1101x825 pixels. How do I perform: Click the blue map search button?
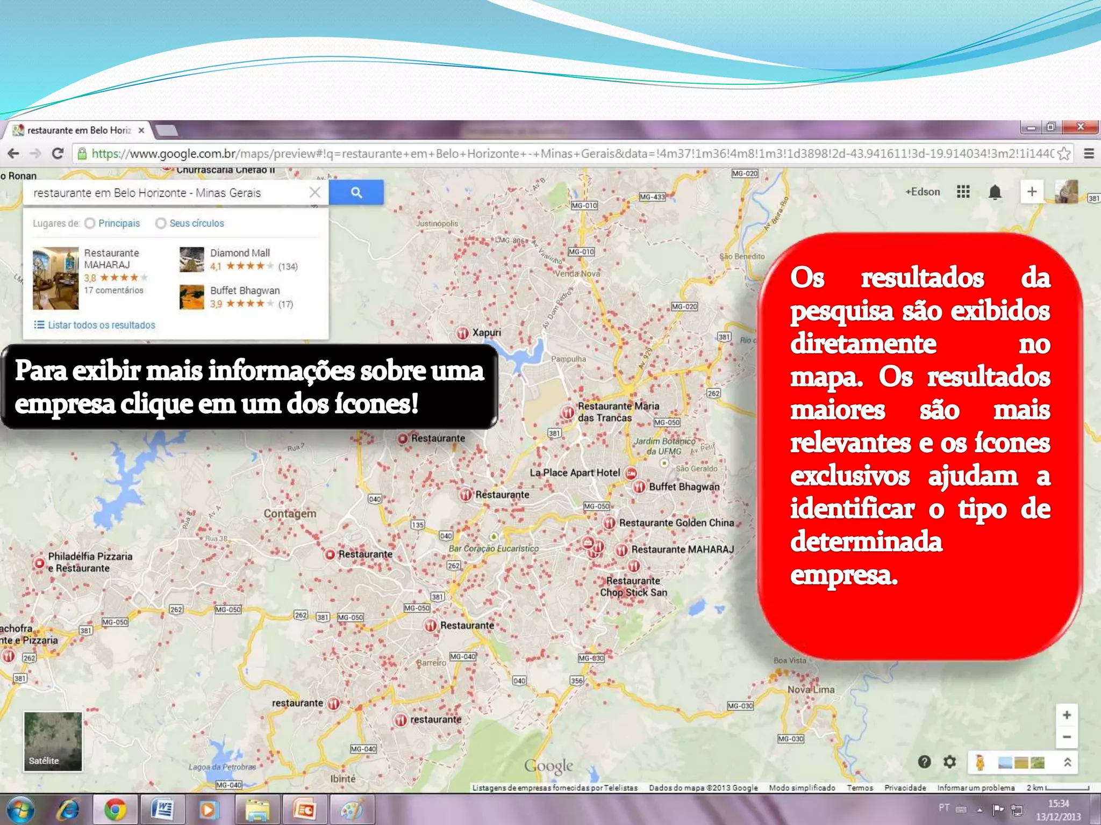(356, 192)
